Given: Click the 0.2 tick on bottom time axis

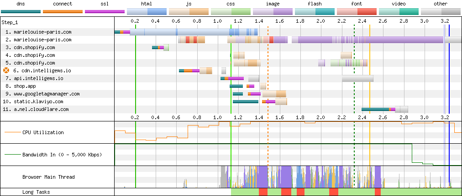Looking at the screenshot, I should click(135, 117).
